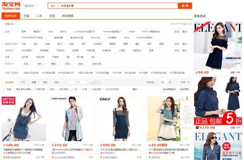Tick the 新品 checkbox
Screen dimensions: 244x160
coord(48,89)
